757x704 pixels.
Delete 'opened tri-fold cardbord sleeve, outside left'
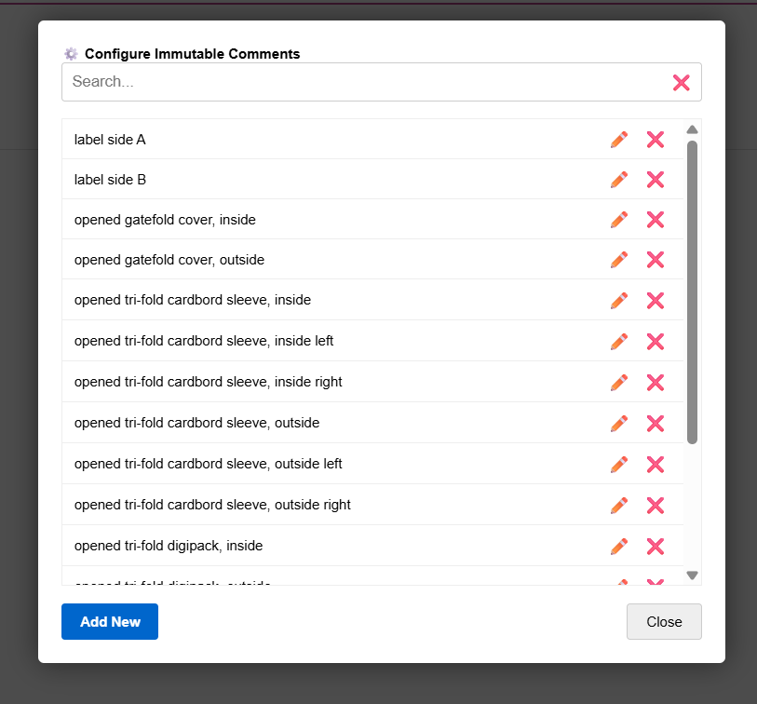click(656, 464)
